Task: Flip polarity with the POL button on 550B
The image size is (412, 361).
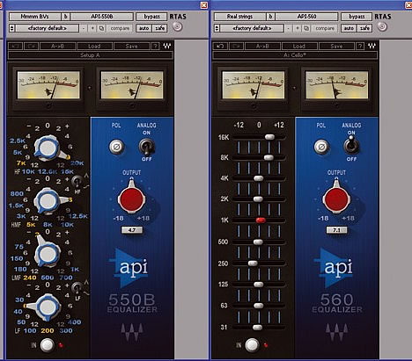Action: (x=116, y=147)
